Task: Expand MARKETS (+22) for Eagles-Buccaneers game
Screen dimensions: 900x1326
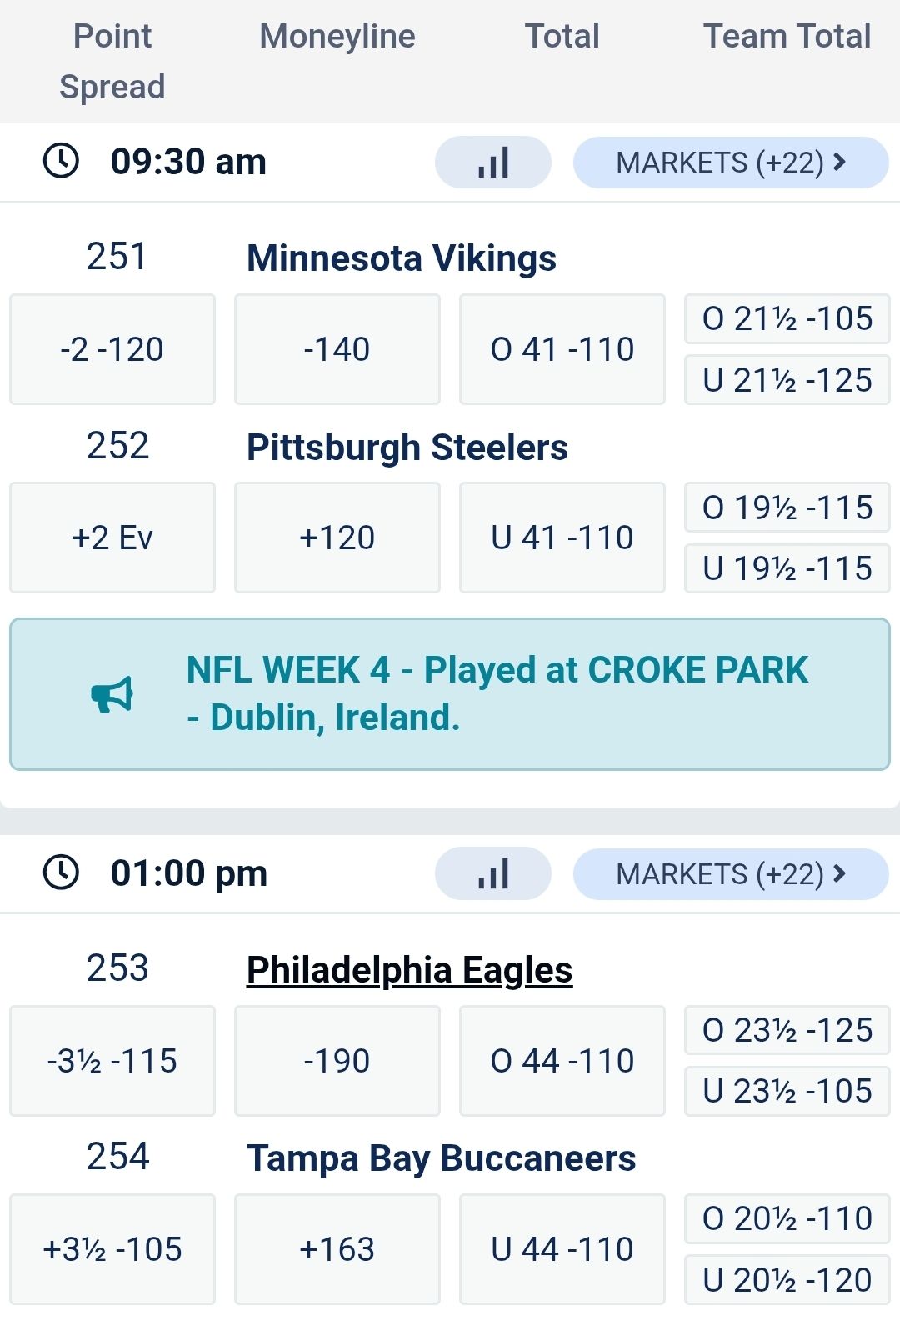Action: [730, 874]
